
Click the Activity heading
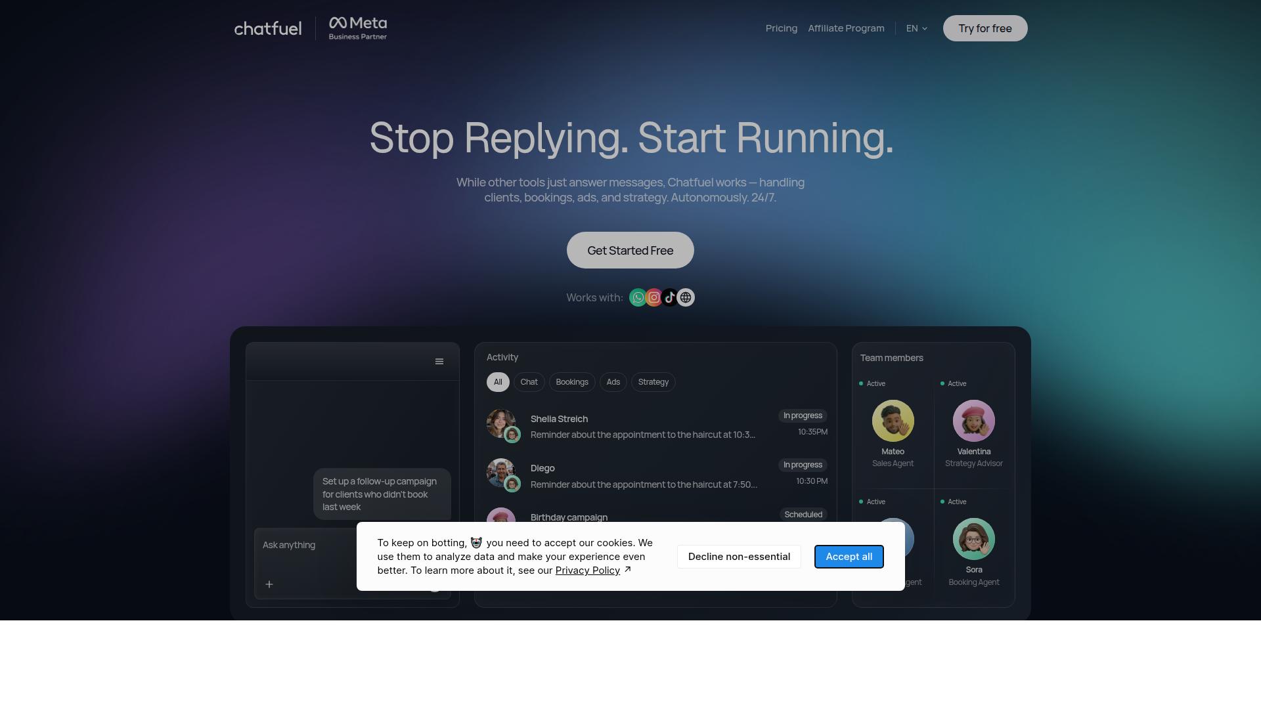(x=502, y=357)
